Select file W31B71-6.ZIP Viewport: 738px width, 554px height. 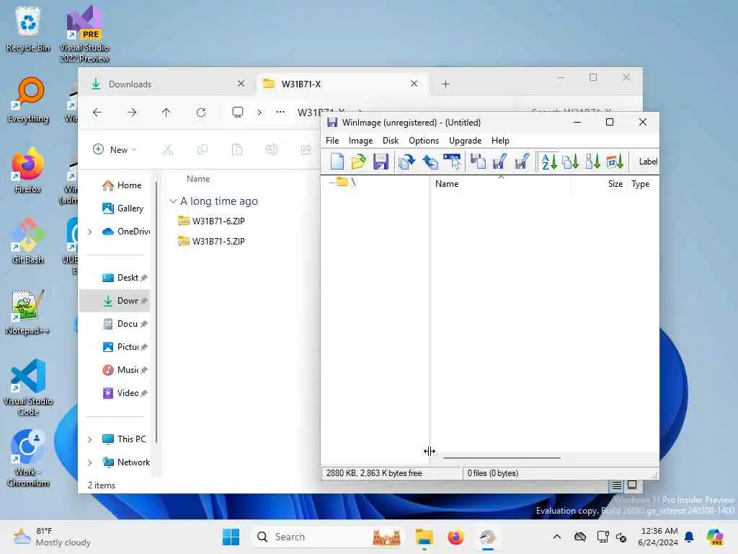point(211,221)
